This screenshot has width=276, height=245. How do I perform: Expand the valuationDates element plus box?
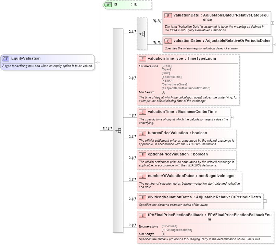(274, 45)
